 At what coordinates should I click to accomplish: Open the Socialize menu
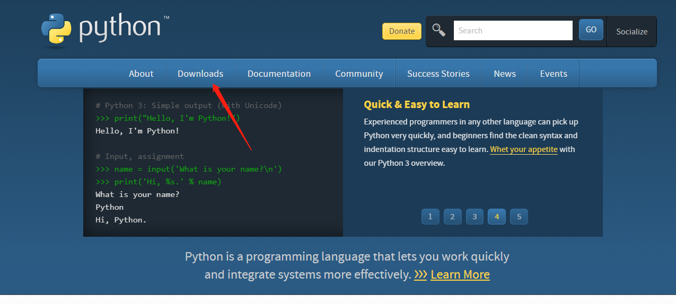(x=631, y=31)
